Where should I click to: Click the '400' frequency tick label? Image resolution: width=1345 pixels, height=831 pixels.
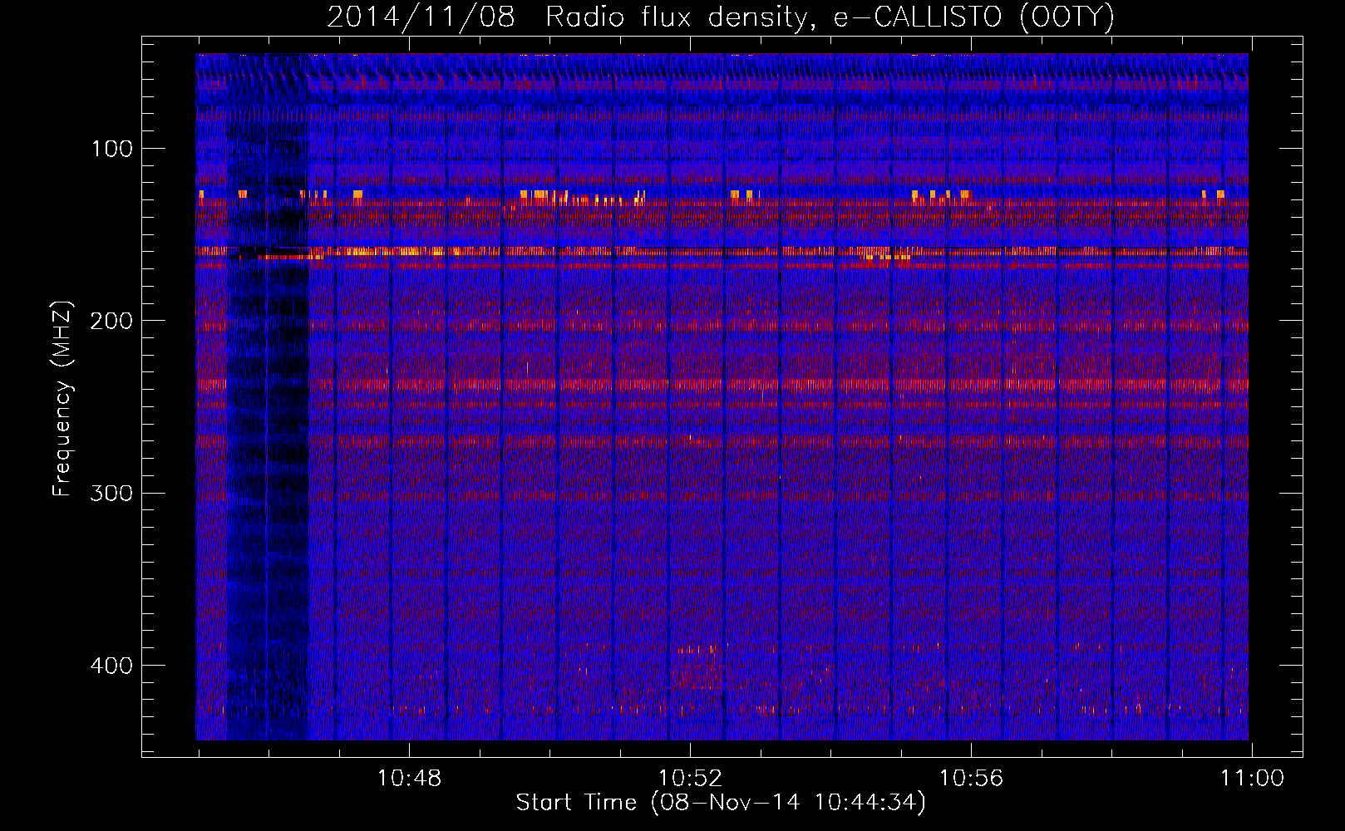(111, 666)
